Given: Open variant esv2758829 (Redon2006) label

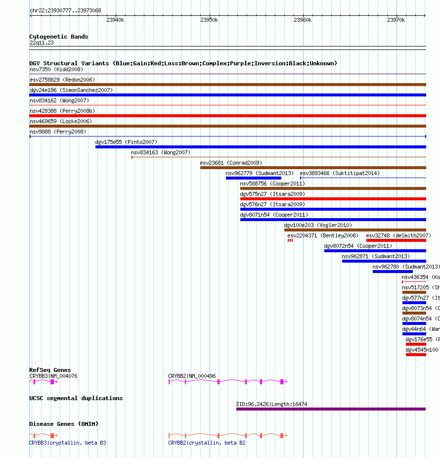Looking at the screenshot, I should click(x=62, y=80).
